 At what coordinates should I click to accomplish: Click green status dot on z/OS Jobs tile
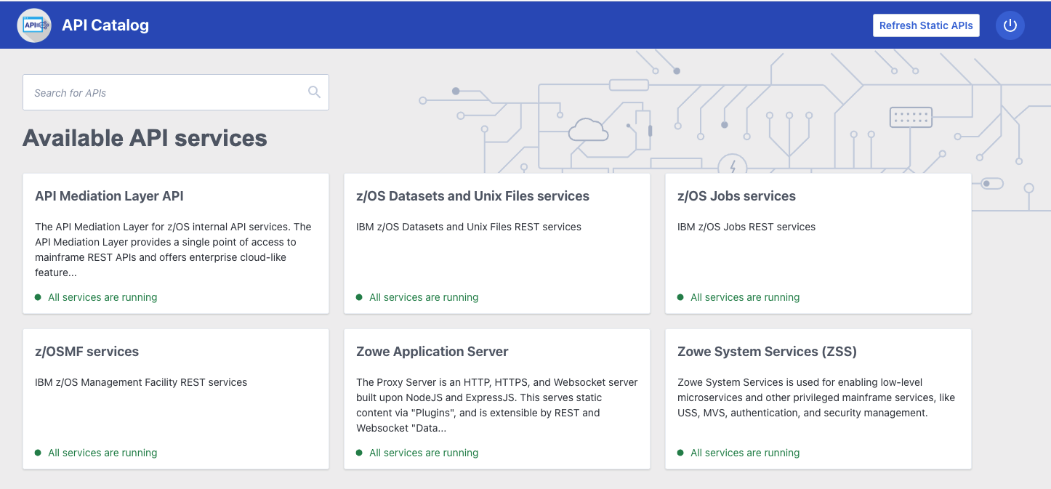pyautogui.click(x=680, y=297)
